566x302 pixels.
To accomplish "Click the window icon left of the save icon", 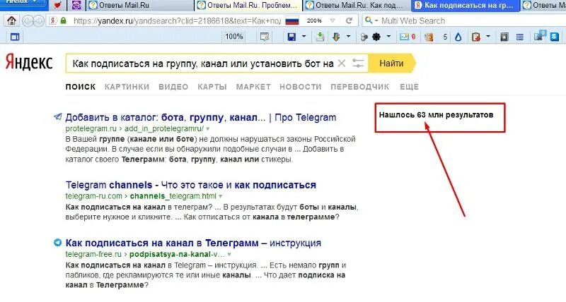I will (x=265, y=37).
